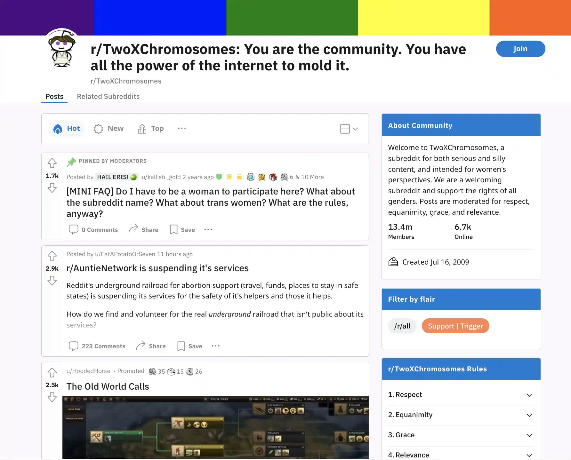Click comment bubble icon on AuntieNetwork post
The width and height of the screenshot is (571, 460).
(74, 346)
